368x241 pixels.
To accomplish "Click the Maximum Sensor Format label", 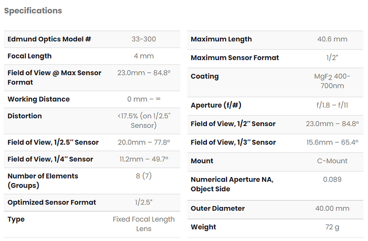I will pos(235,57).
